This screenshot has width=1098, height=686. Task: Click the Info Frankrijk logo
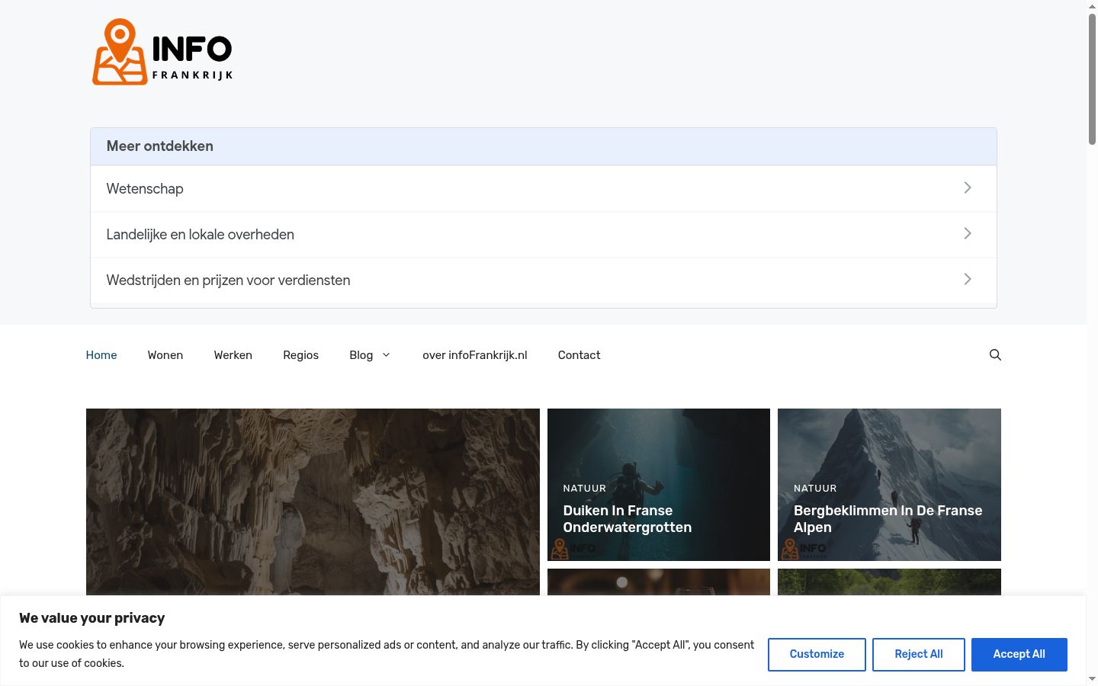coord(162,52)
